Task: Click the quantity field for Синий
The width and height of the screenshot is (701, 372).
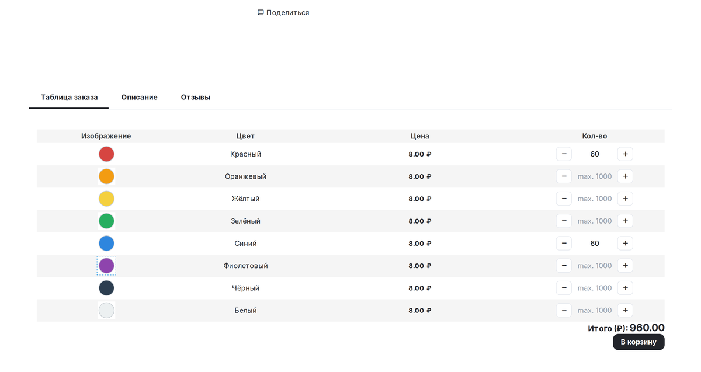Action: 595,244
